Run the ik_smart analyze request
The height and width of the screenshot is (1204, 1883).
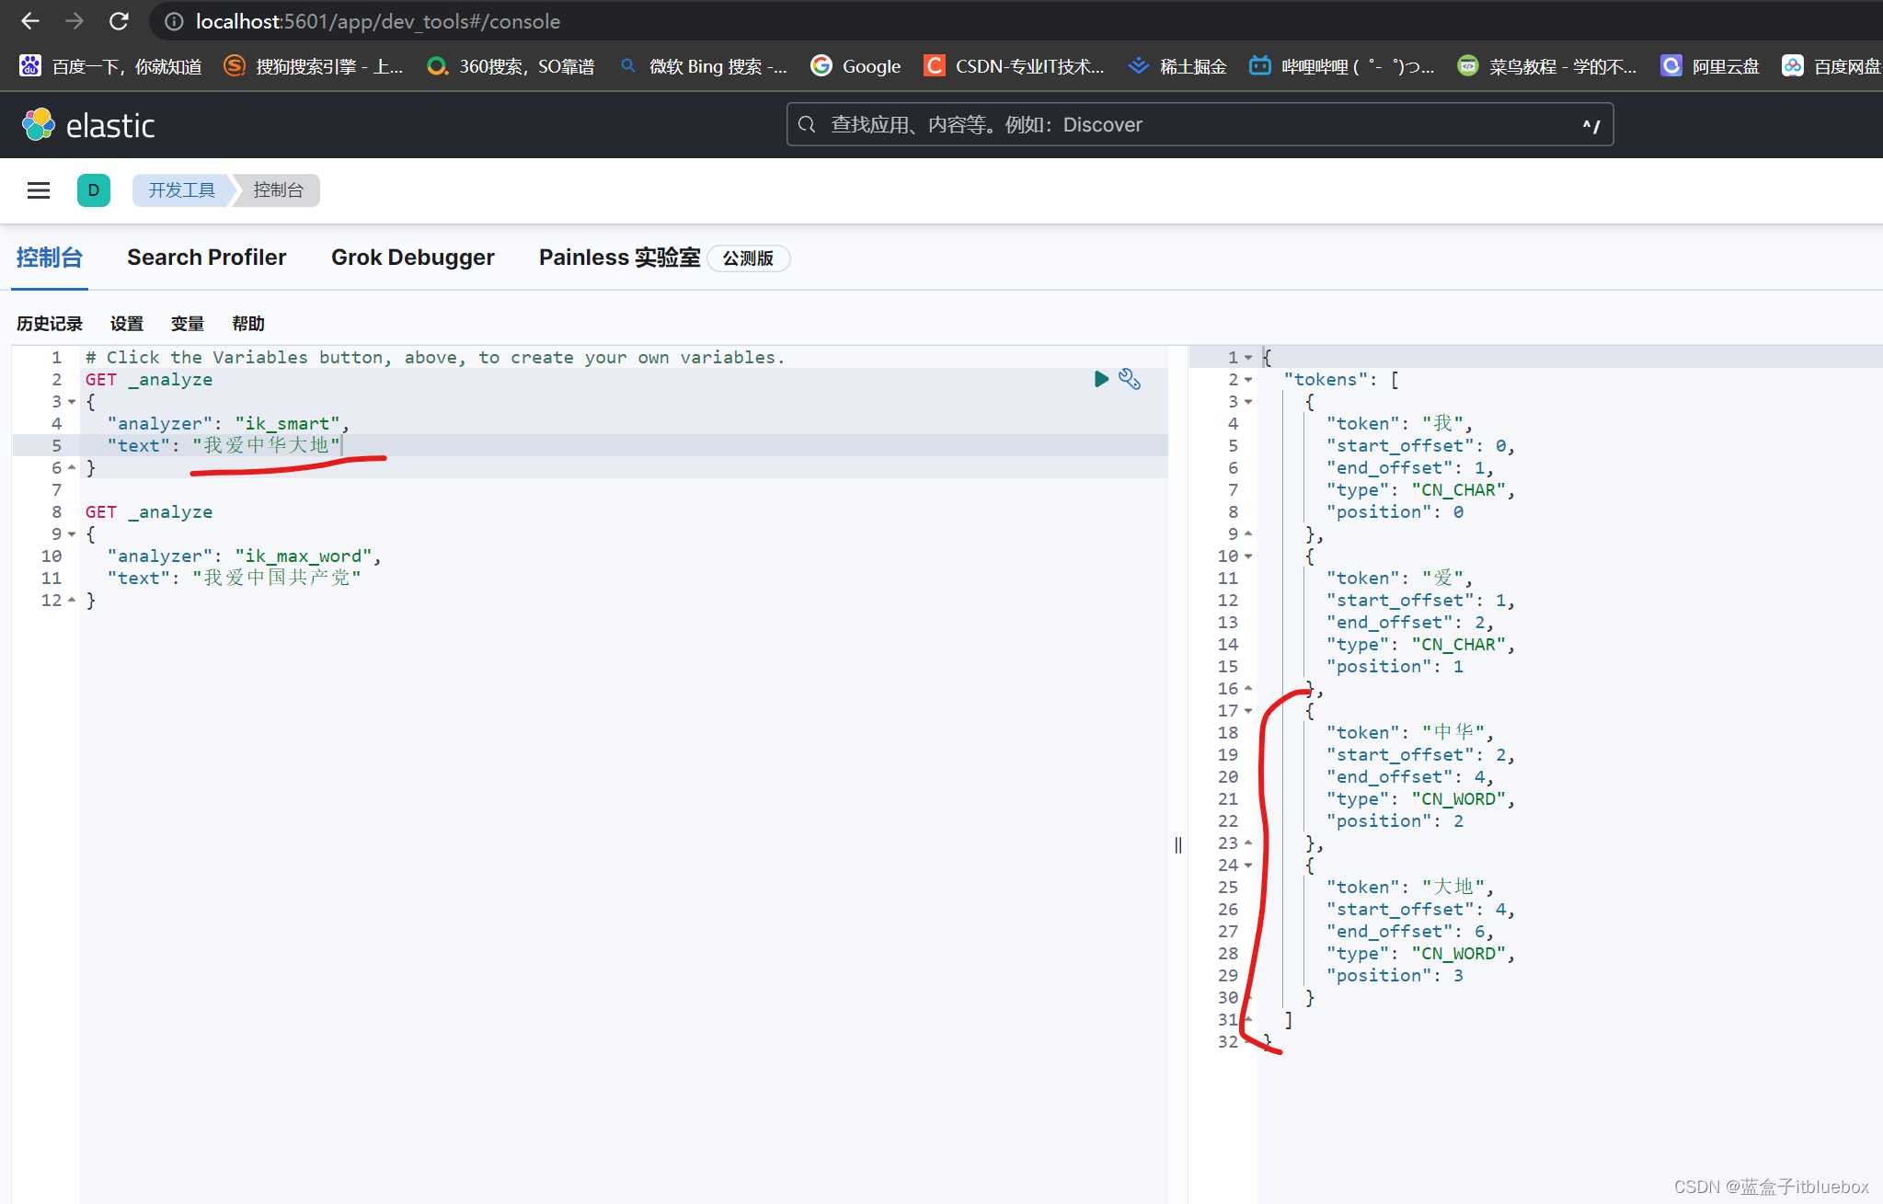pos(1100,379)
